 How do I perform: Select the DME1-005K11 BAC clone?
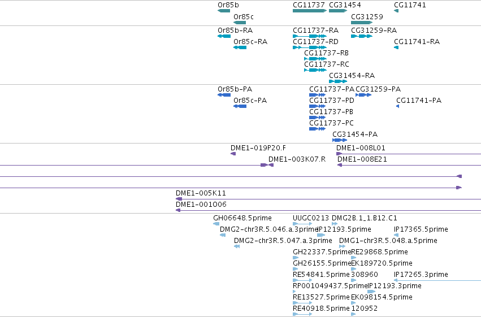pos(328,199)
